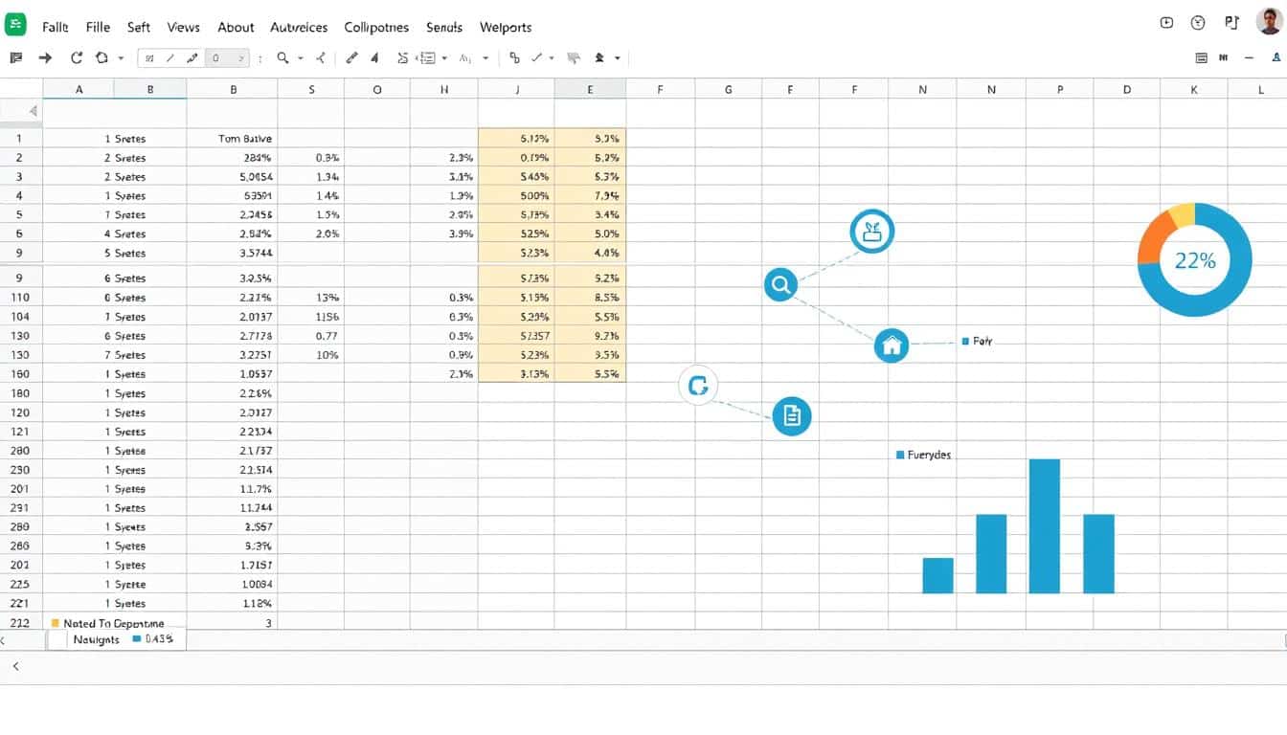Click the columns bars icon on right toolbar
1287x735 pixels.
[x=1224, y=58]
